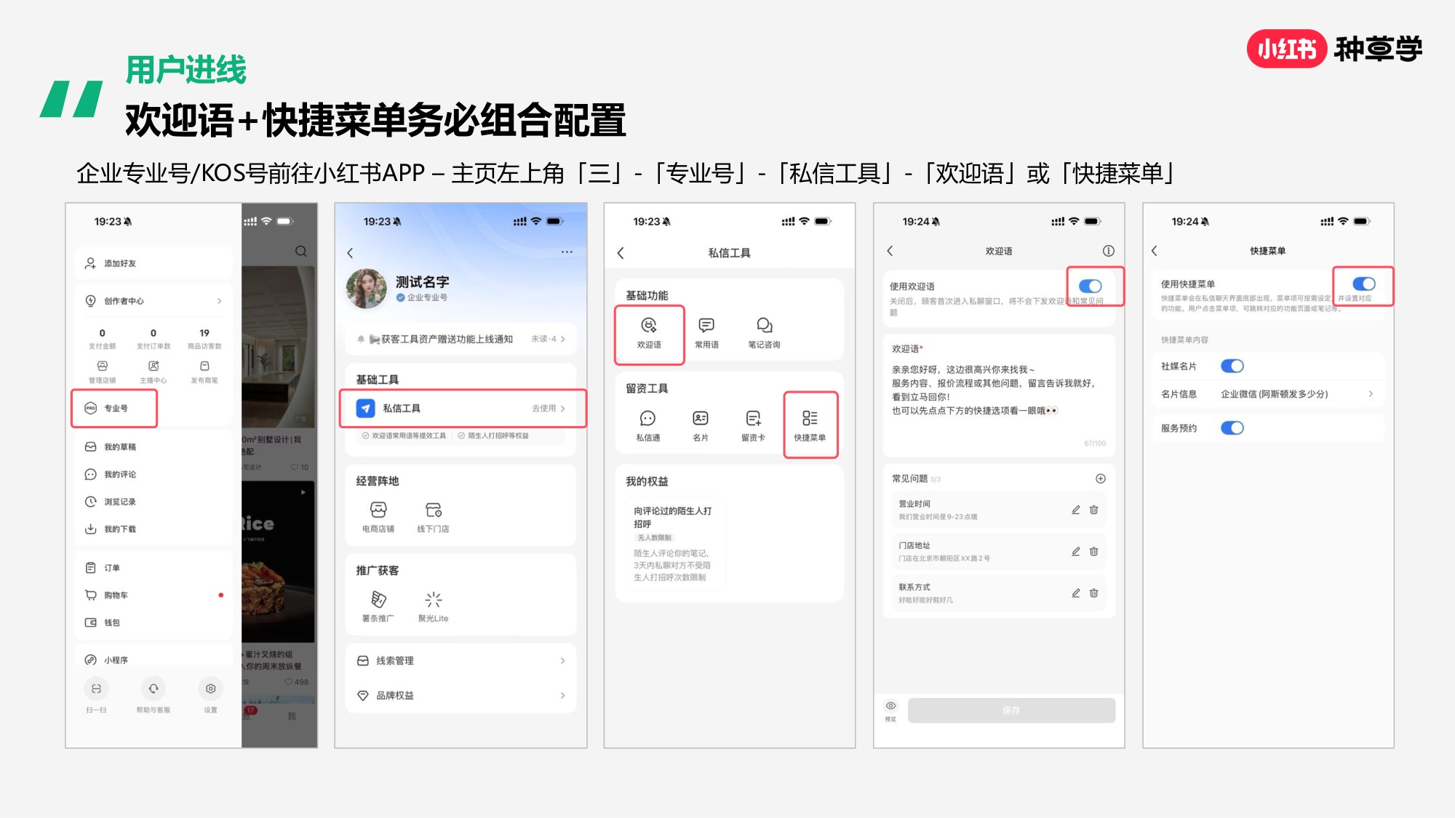Tap the 保存 button on 欢迎语 page
The height and width of the screenshot is (818, 1455).
click(1011, 710)
